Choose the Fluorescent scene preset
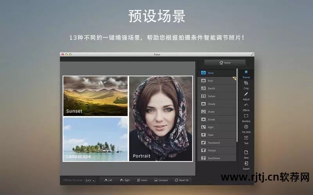 point(217,143)
